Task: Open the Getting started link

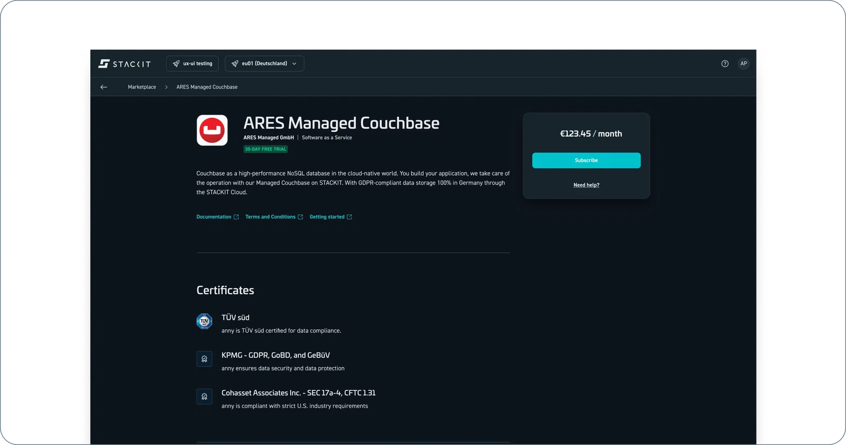Action: (330, 217)
